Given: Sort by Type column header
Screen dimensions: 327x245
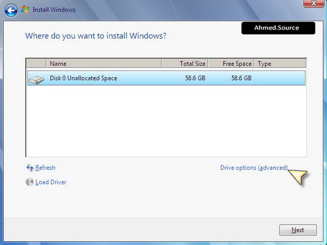Looking at the screenshot, I should click(280, 64).
